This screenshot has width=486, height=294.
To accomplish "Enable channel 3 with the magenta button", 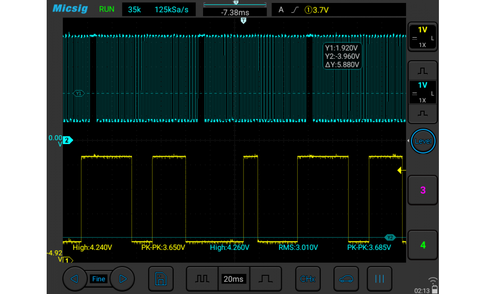I will coord(423,190).
